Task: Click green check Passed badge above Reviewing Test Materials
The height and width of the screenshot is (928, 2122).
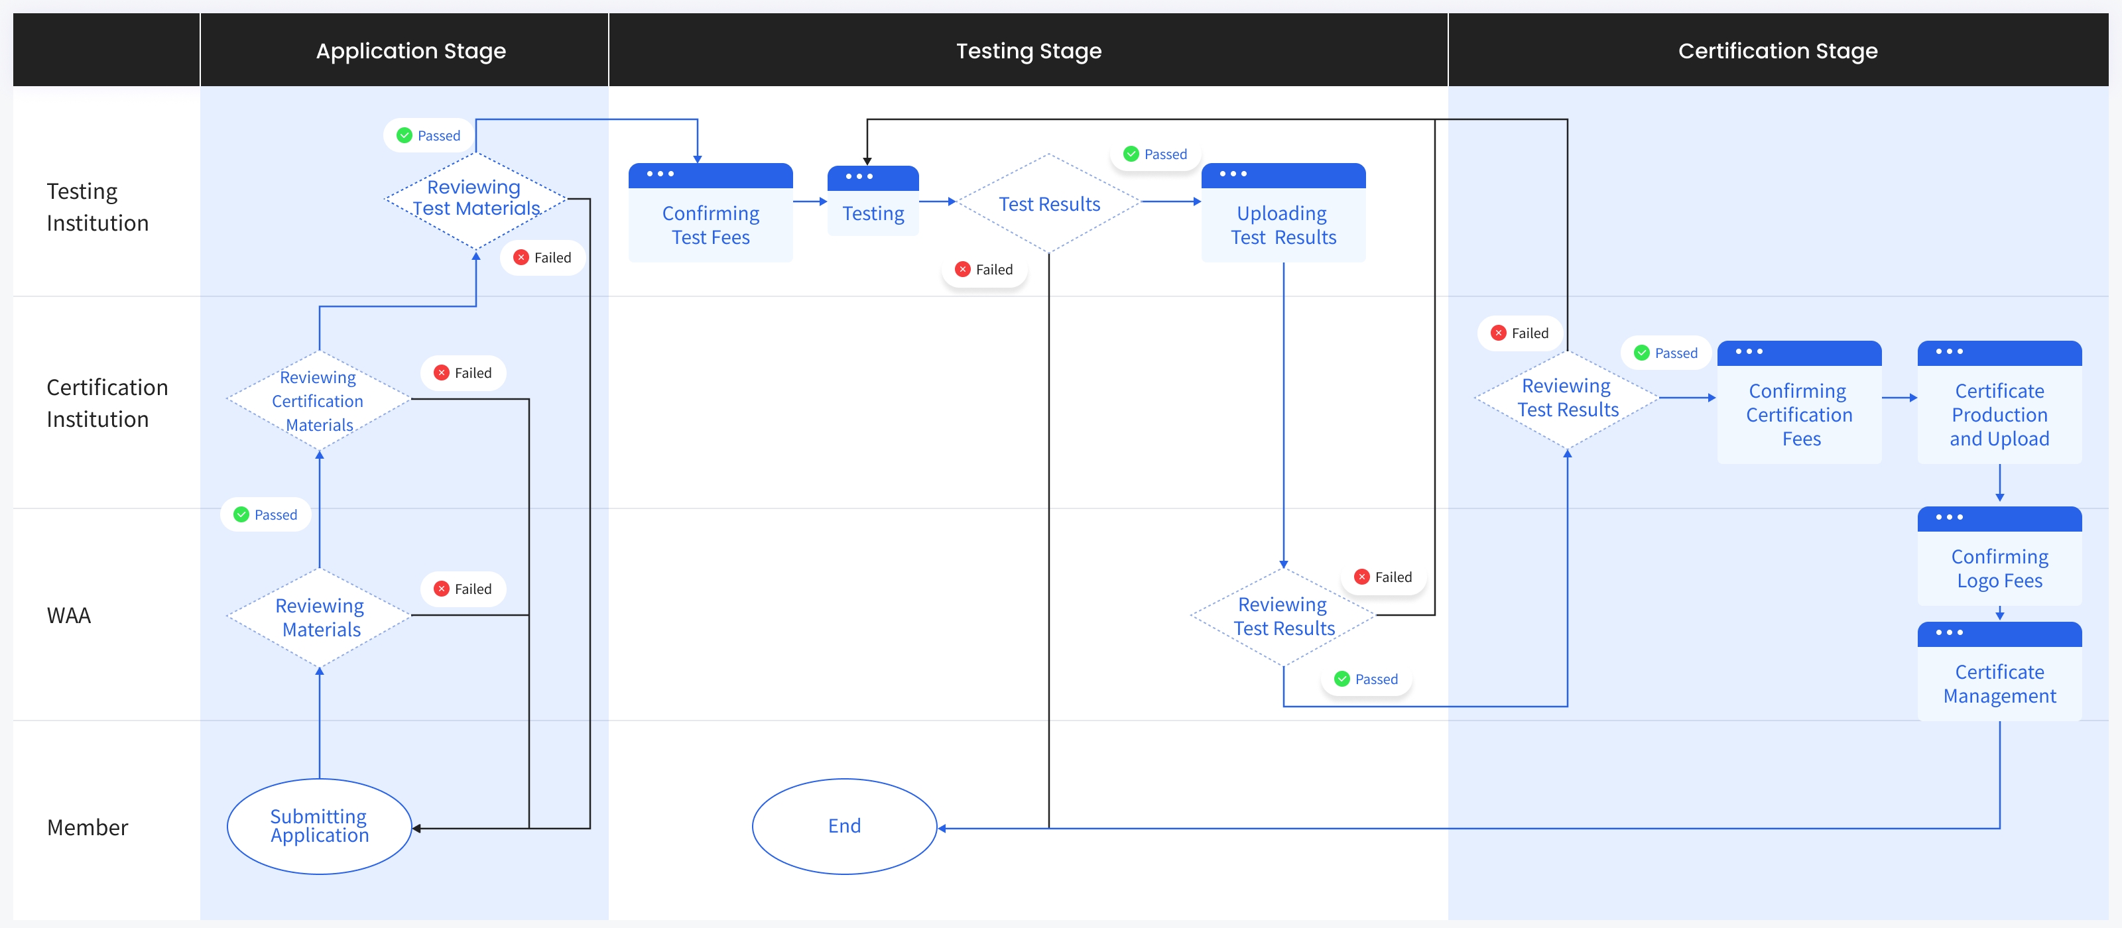Action: (x=428, y=136)
